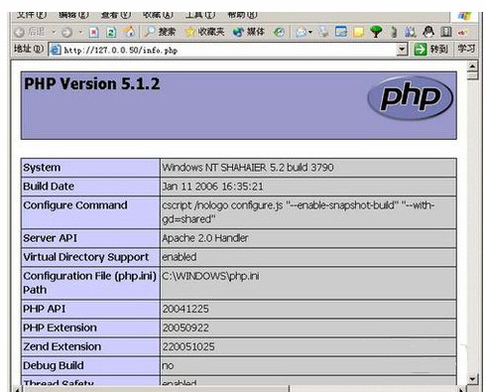This screenshot has width=486, height=392.
Task: Click the "Configuration File (php.ini) Path" label
Action: point(89,283)
